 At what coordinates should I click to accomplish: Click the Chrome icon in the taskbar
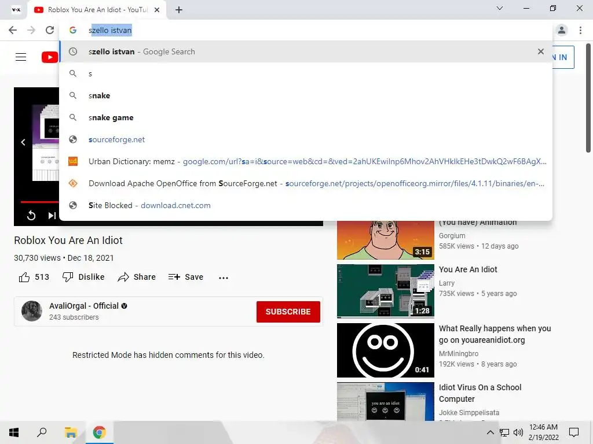100,432
